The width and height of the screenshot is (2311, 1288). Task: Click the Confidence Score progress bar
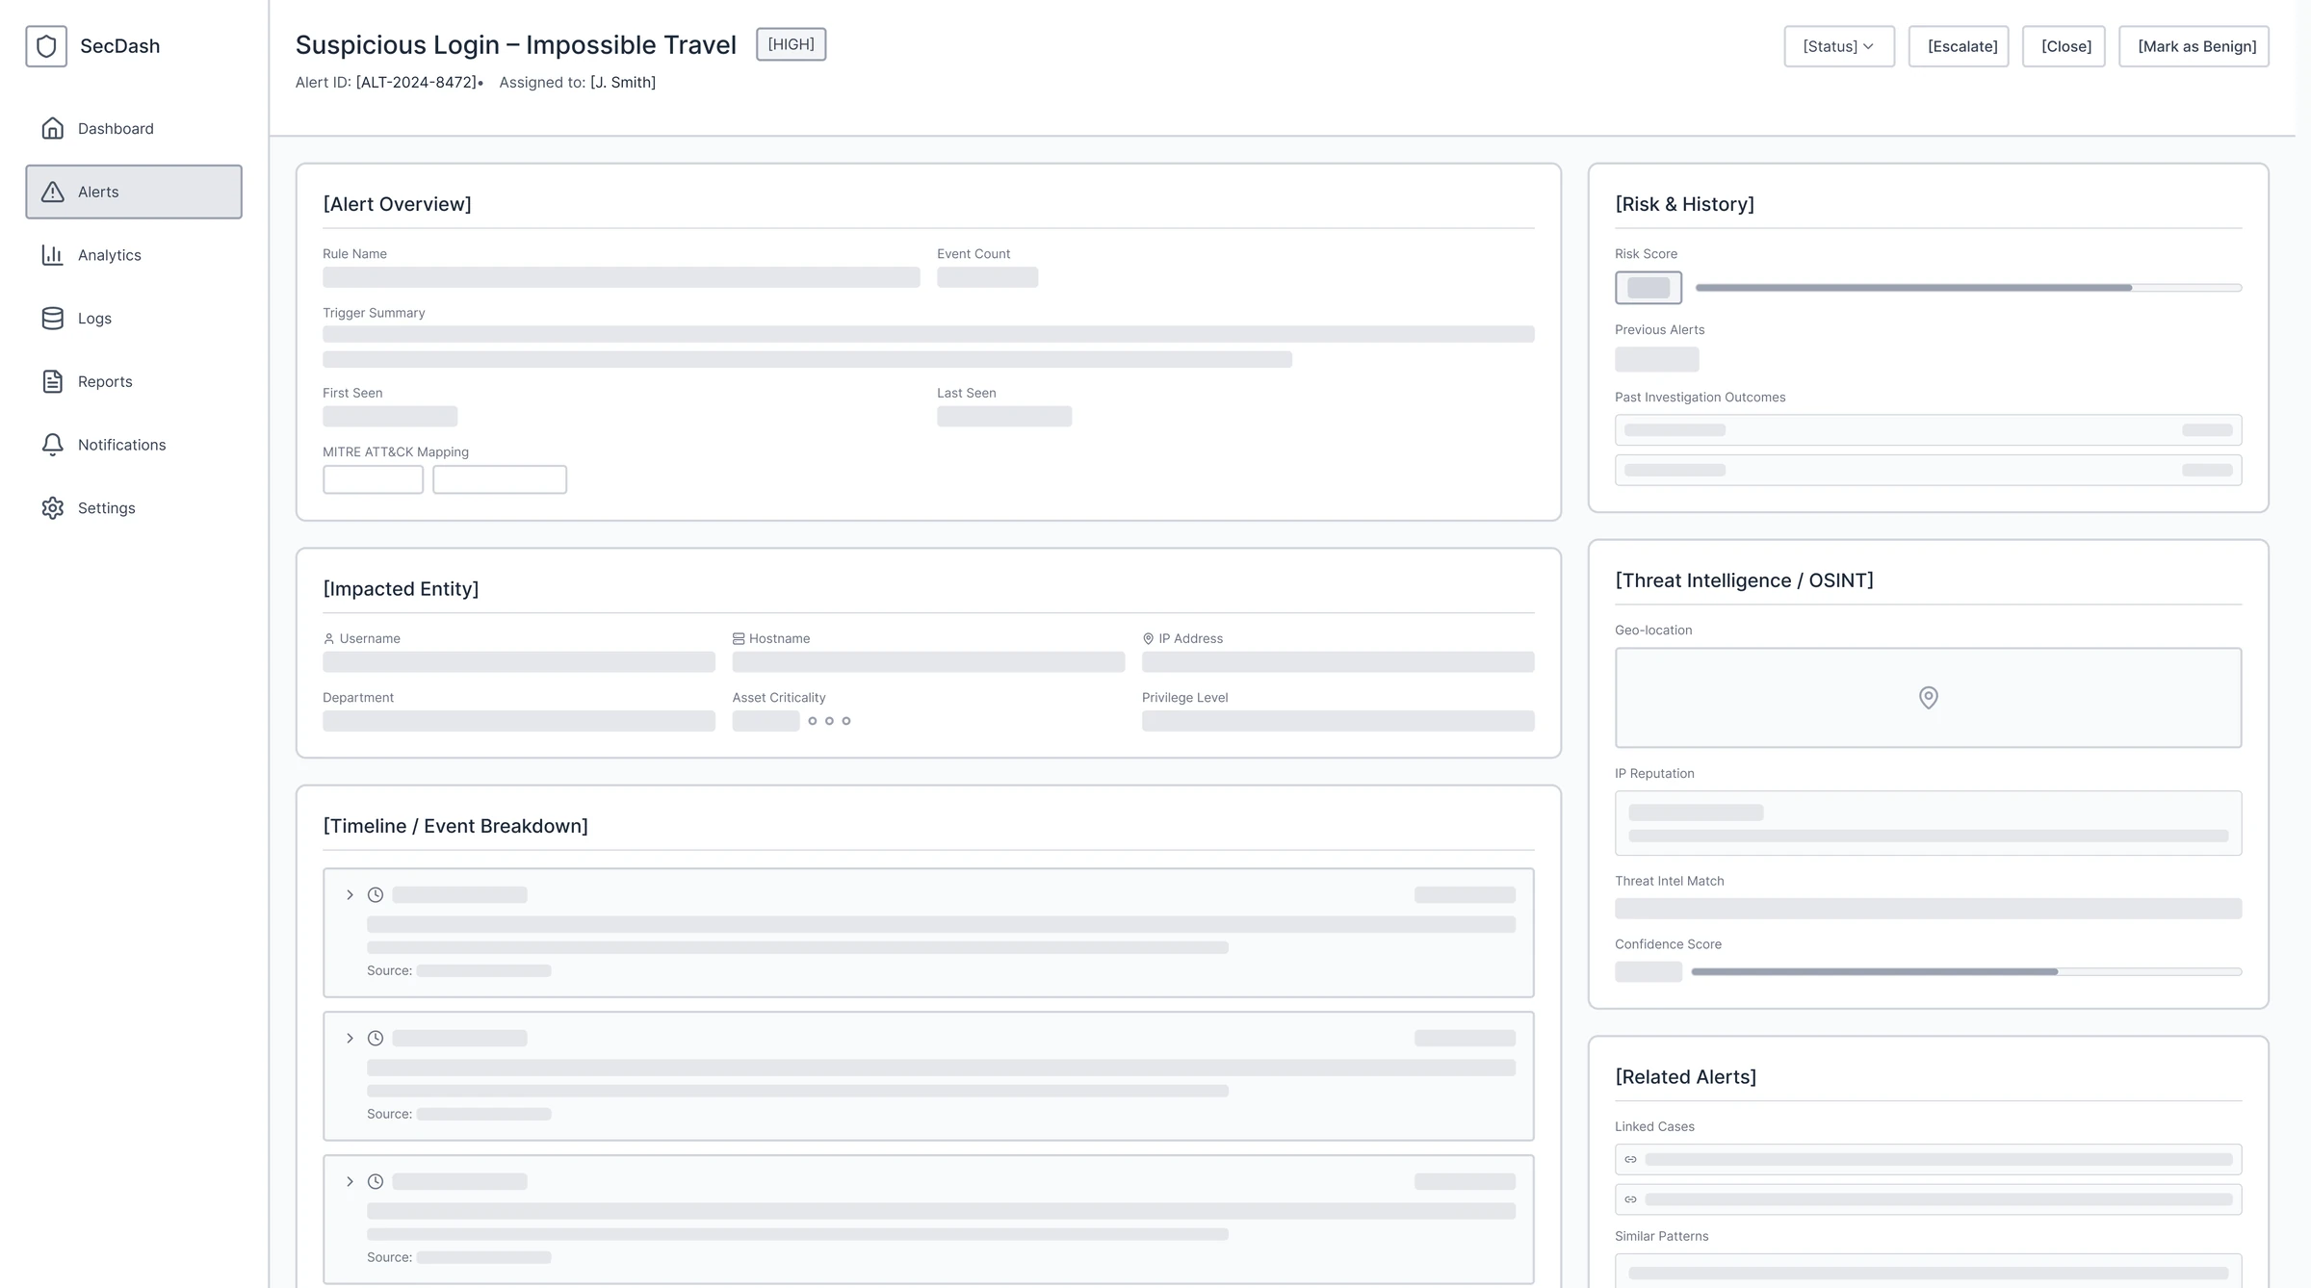pos(1966,971)
